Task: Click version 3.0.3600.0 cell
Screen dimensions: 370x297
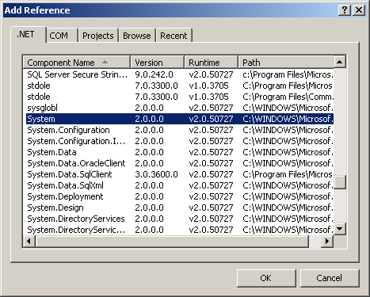Action: [156, 174]
